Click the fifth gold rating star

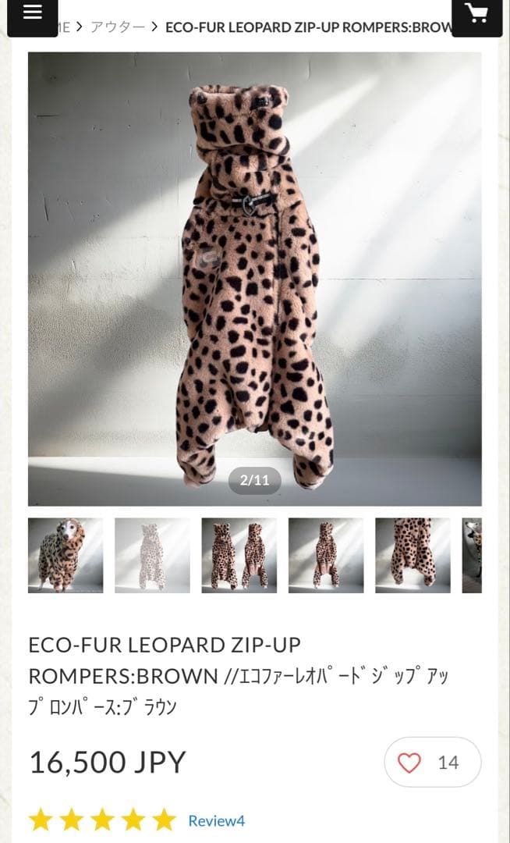165,820
